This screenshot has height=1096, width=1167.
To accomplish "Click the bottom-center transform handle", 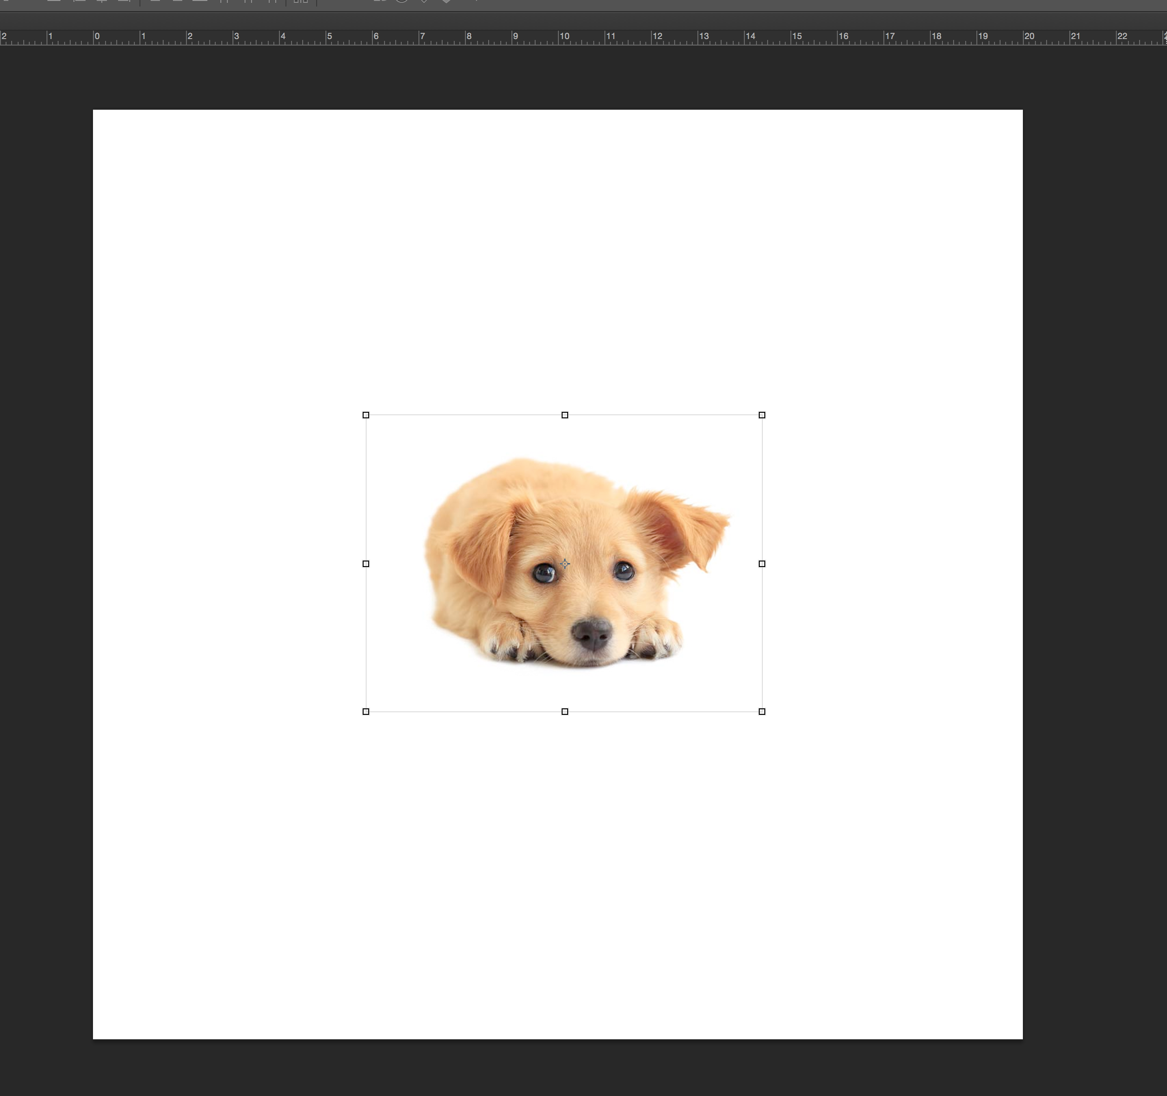I will coord(565,712).
